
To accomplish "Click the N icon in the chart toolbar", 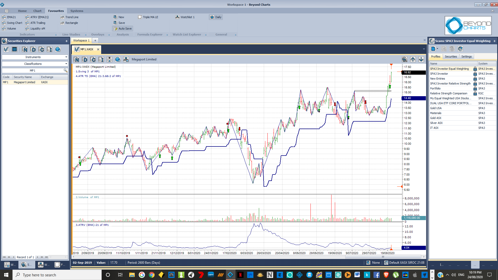I will click(76, 59).
